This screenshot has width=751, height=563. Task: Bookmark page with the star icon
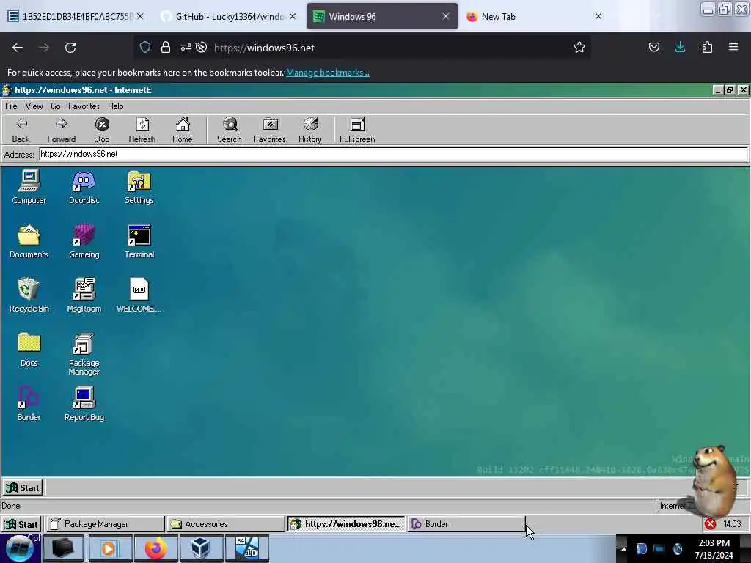pos(579,48)
